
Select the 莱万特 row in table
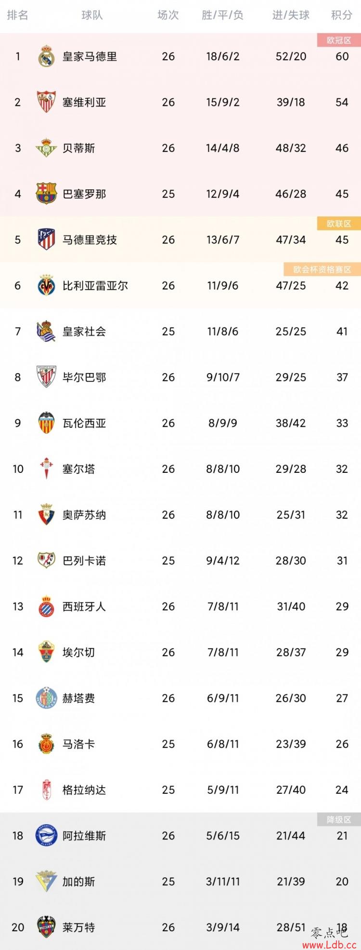tap(180, 927)
